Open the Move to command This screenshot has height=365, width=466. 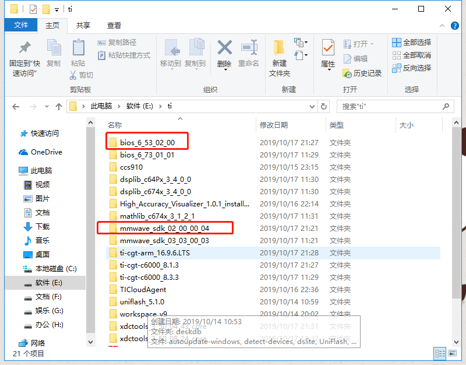(x=171, y=54)
